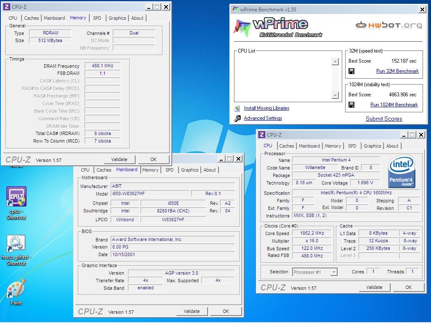Run the 32M Benchmark link
The height and width of the screenshot is (323, 431).
[397, 71]
